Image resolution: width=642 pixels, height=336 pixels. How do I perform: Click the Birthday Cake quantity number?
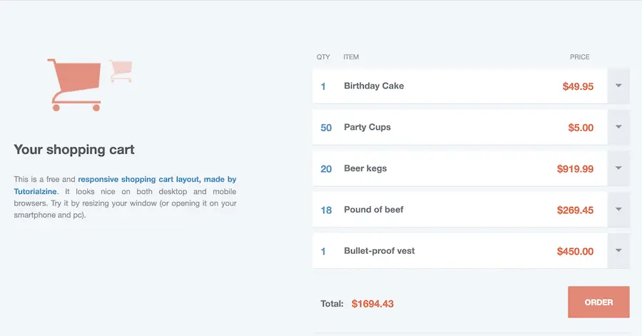(323, 86)
